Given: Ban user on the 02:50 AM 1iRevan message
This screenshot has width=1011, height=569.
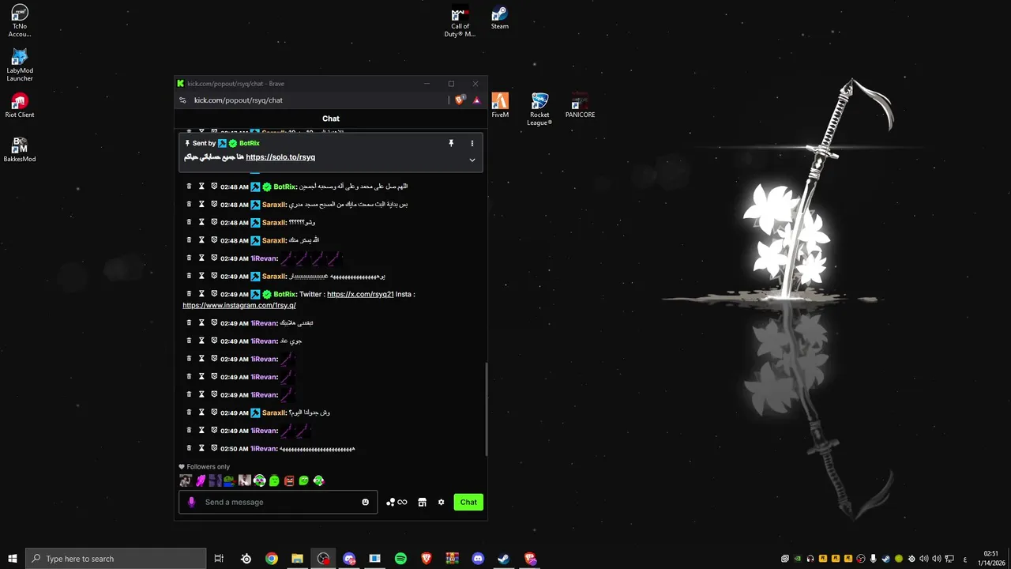Looking at the screenshot, I should click(x=214, y=448).
